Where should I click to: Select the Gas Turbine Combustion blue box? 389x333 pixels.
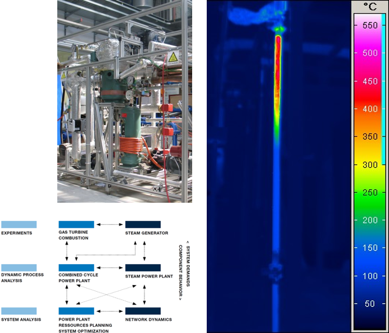pyautogui.click(x=77, y=225)
